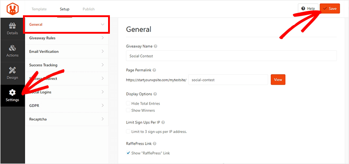
Task: Expand GDPR chevron
Action: (103, 106)
